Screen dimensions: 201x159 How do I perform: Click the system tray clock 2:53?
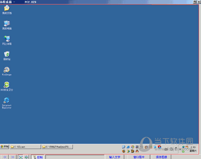pos(193,147)
